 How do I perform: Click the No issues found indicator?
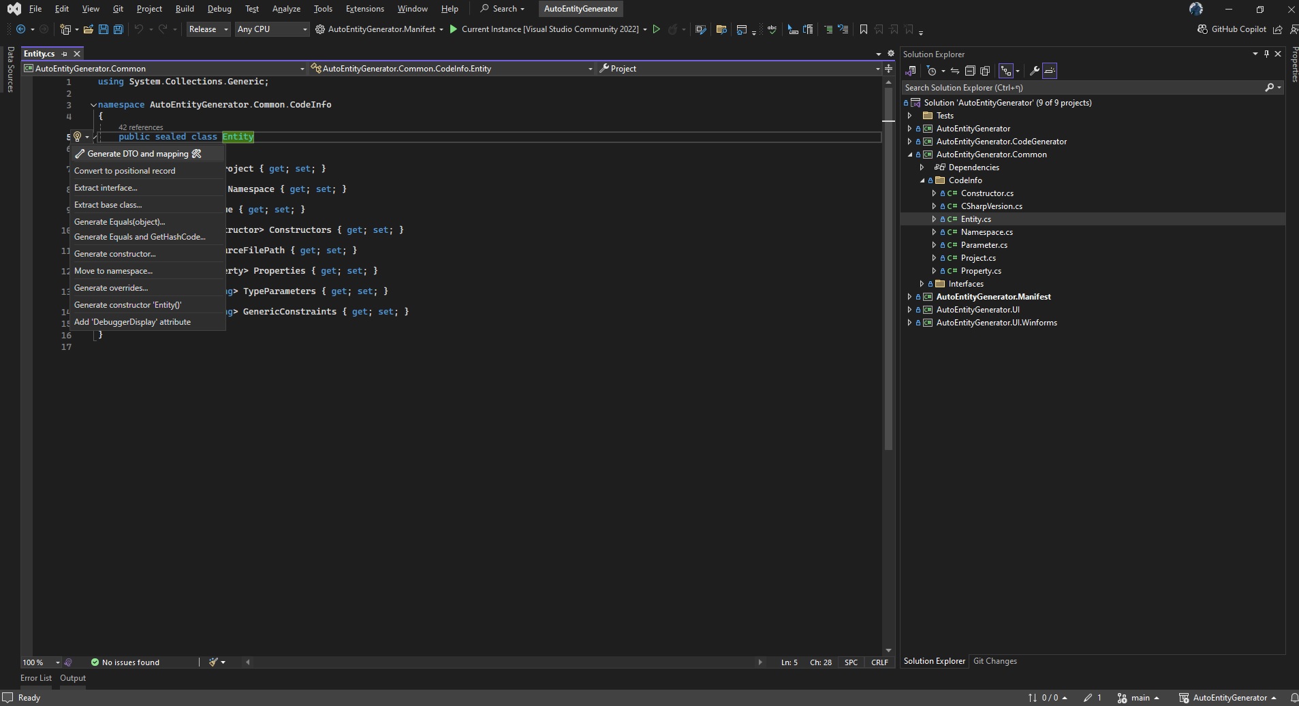point(125,662)
